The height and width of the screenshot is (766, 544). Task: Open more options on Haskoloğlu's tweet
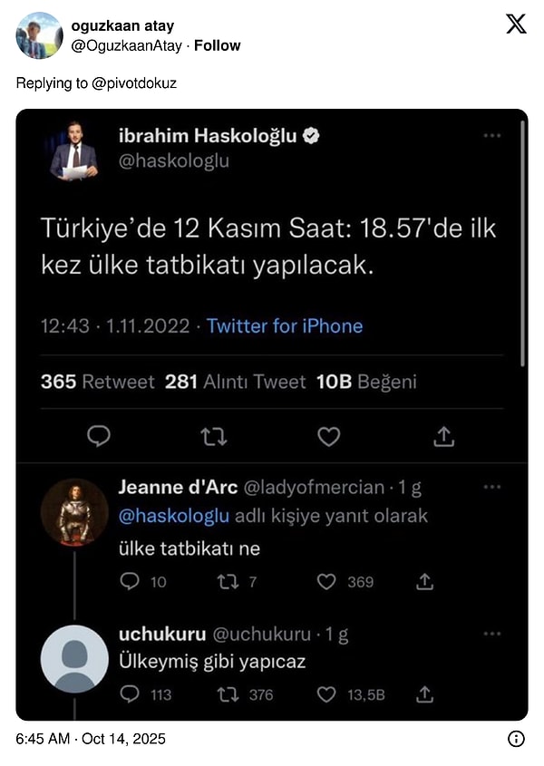click(x=491, y=136)
